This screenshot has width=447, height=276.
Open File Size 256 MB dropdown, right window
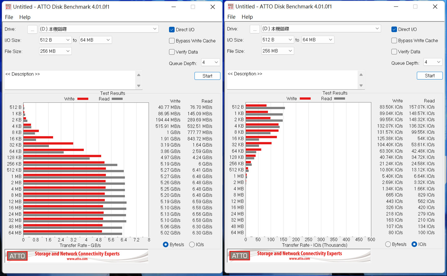coord(278,51)
